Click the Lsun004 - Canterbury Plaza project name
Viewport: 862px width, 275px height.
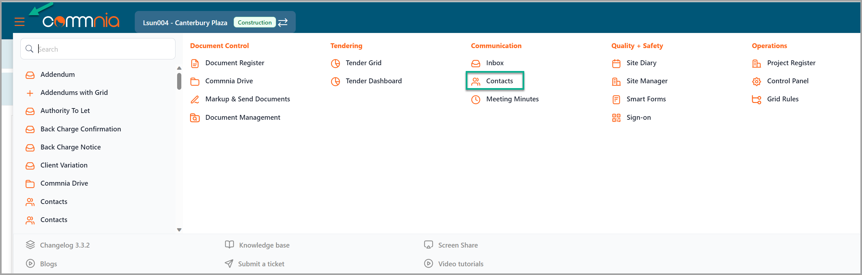click(185, 23)
